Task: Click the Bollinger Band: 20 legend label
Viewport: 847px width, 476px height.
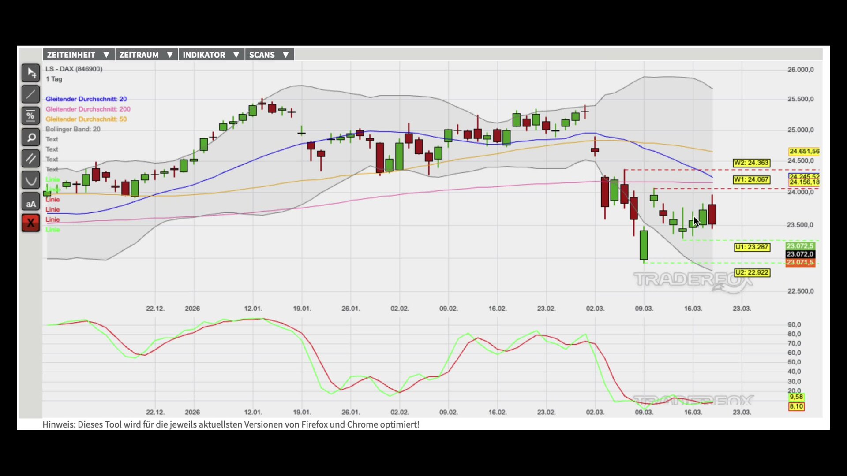Action: (73, 129)
